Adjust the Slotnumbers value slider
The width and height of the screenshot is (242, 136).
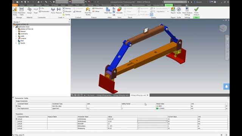152,126
